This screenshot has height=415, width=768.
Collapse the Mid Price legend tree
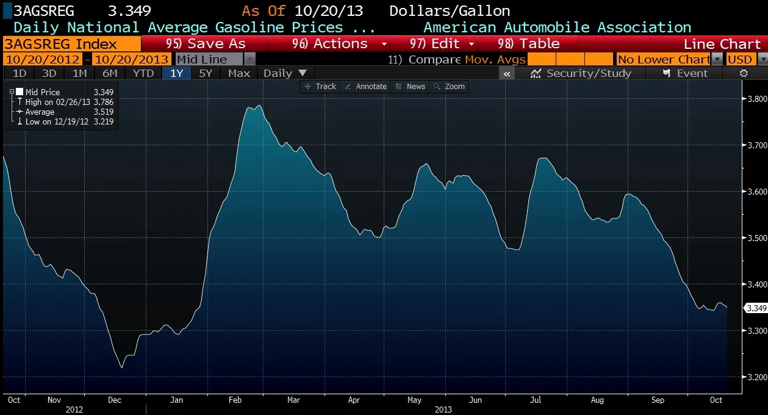12,92
